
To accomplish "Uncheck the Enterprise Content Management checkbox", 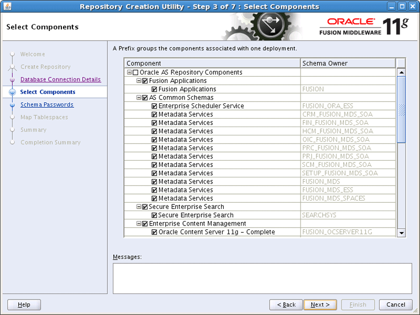I will tap(145, 223).
